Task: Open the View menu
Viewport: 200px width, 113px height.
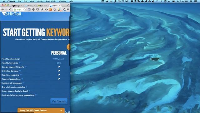Action: tap(32, 1)
